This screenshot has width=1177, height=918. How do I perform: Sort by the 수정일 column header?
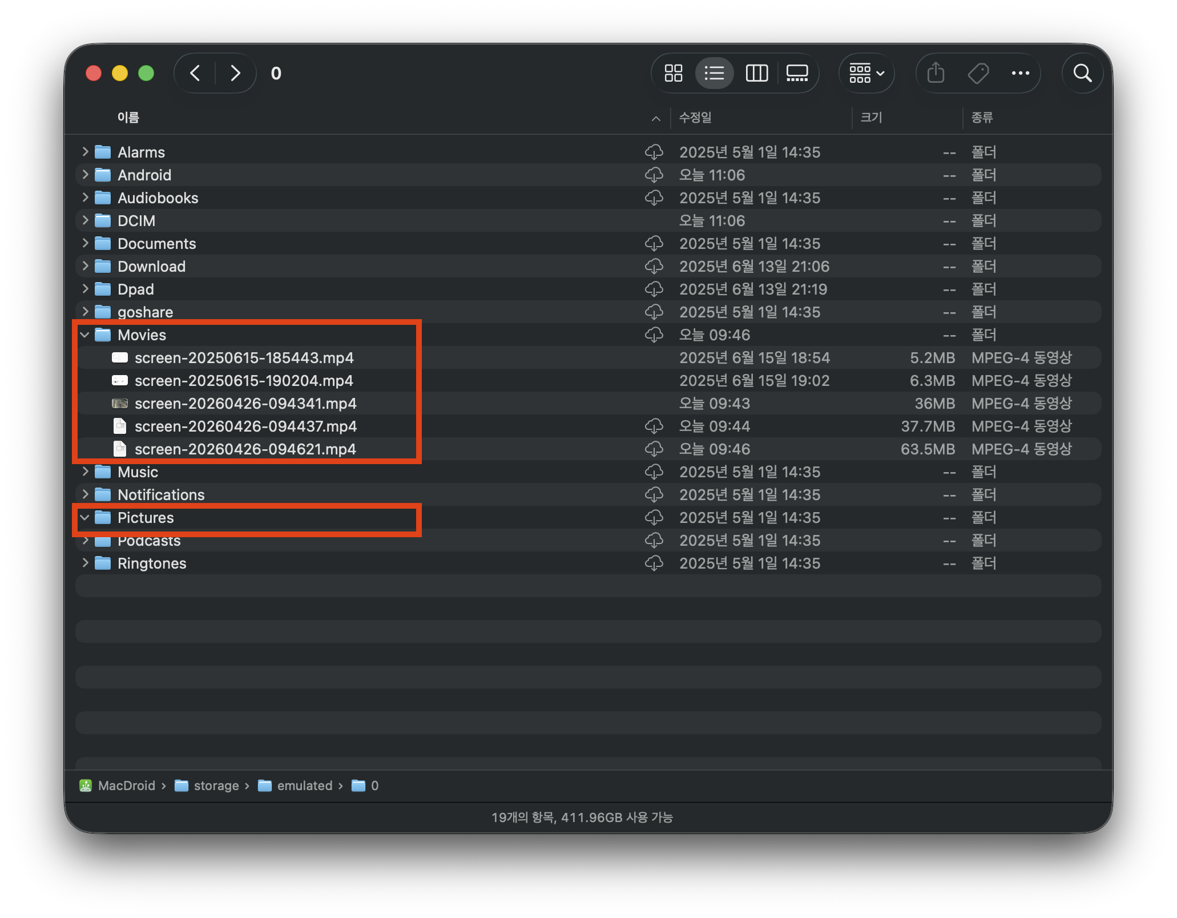tap(695, 118)
